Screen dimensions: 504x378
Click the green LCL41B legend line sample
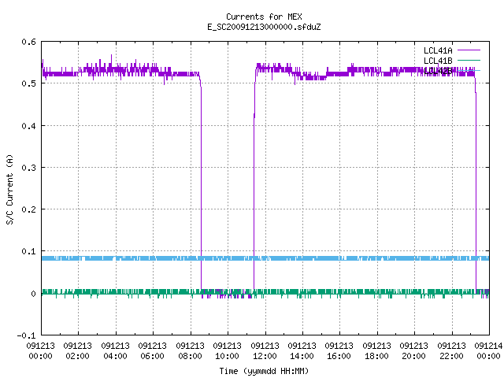[x=469, y=60]
